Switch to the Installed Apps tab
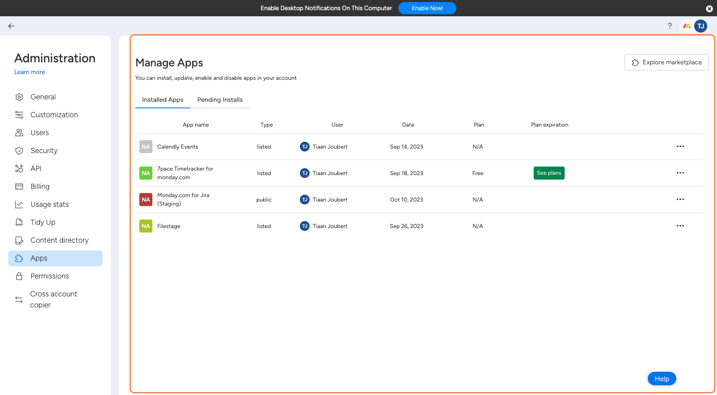 tap(163, 100)
